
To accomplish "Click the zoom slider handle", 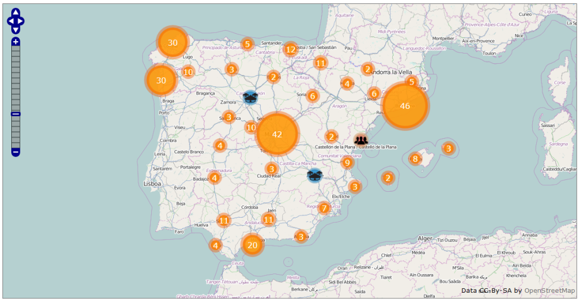I will [16, 114].
